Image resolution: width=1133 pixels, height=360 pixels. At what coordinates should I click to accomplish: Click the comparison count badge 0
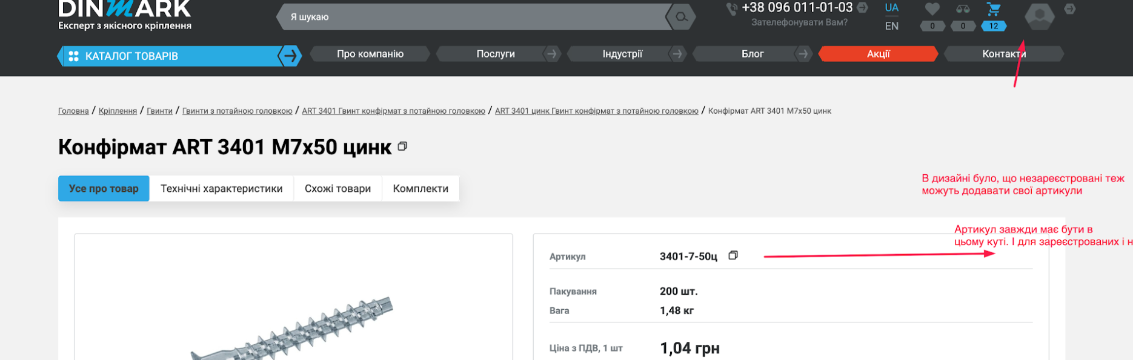pyautogui.click(x=963, y=26)
